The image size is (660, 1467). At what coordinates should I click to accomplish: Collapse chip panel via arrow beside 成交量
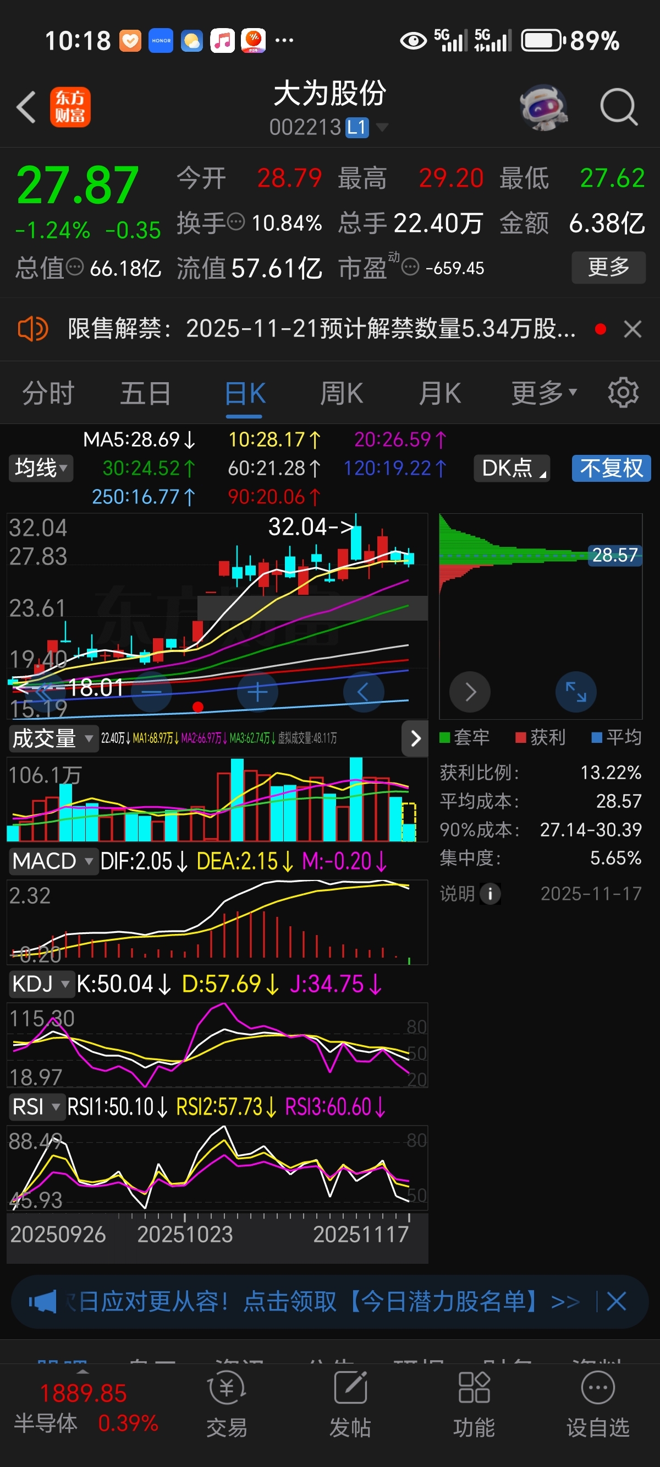pyautogui.click(x=415, y=738)
